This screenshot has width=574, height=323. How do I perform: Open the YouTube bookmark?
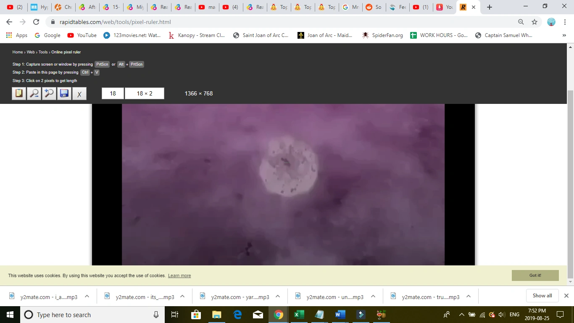pos(82,35)
